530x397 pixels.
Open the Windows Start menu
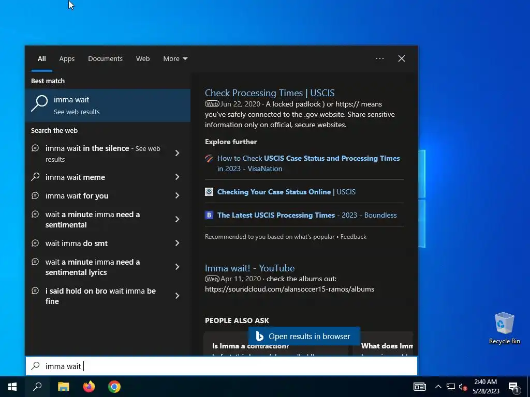click(12, 387)
